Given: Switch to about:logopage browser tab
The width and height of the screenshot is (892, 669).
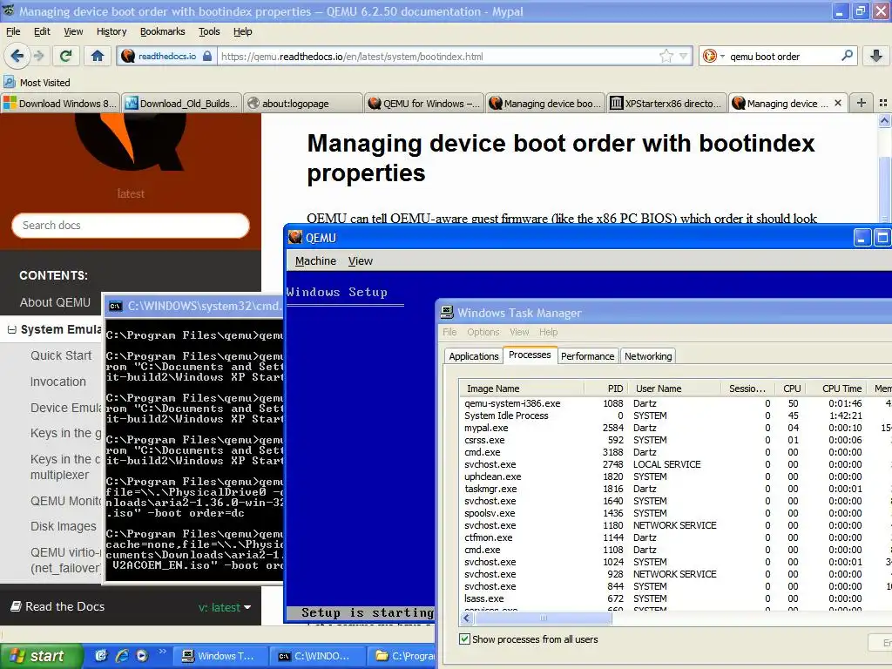Looking at the screenshot, I should [303, 103].
